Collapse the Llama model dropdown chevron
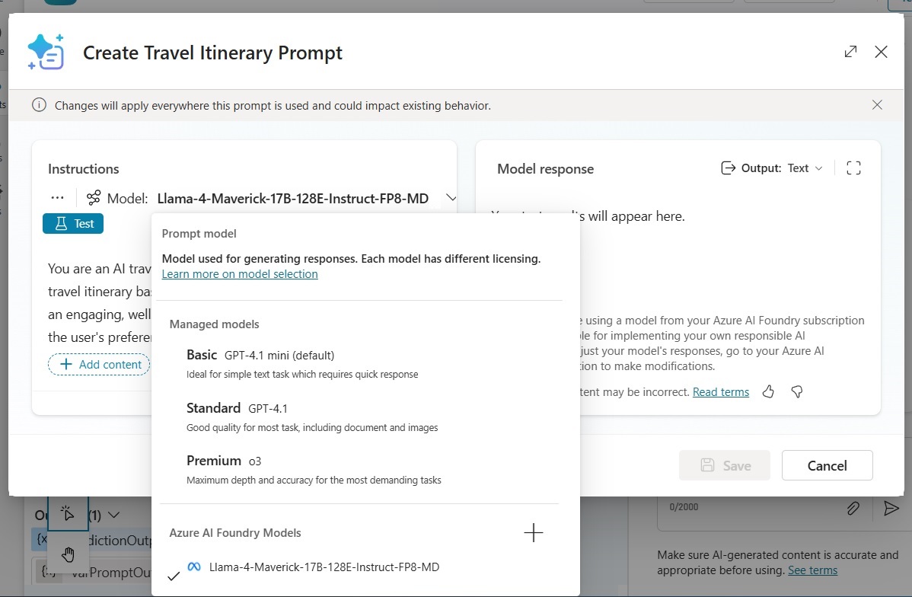912x597 pixels. [451, 197]
